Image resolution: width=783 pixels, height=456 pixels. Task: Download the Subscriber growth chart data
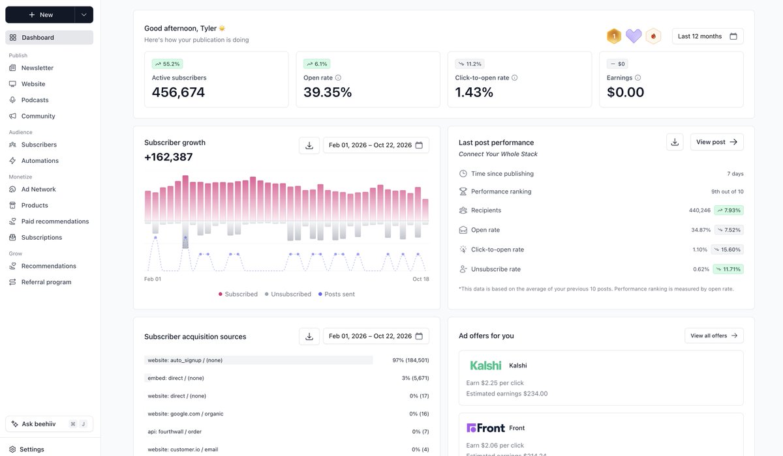click(309, 145)
